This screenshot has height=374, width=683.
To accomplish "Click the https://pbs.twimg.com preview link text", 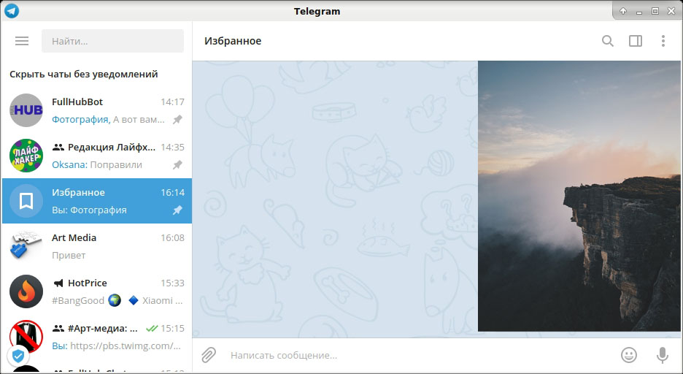I will coord(125,346).
